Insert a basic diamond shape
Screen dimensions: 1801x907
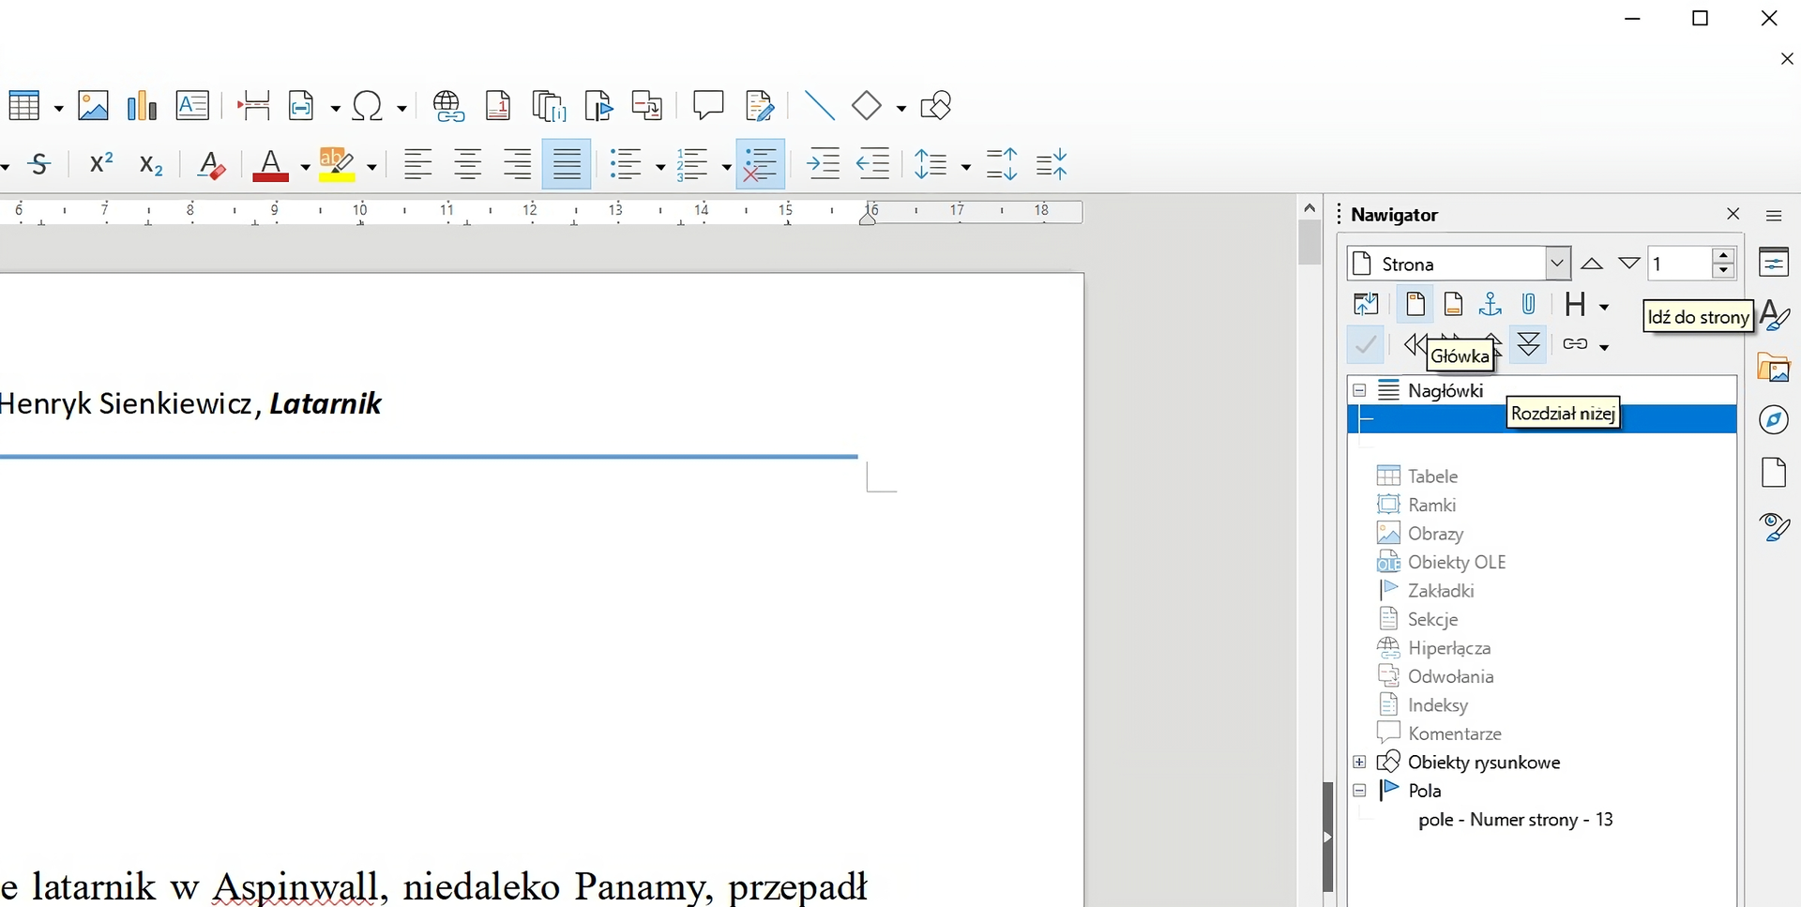pyautogui.click(x=867, y=106)
